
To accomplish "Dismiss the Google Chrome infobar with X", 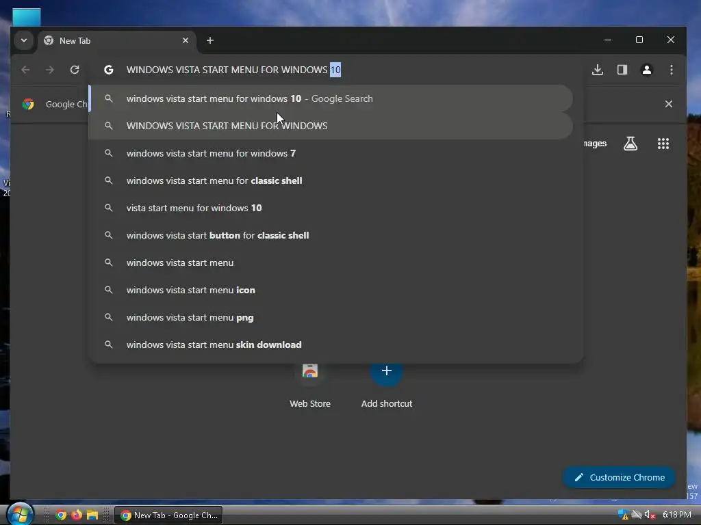I will (668, 104).
